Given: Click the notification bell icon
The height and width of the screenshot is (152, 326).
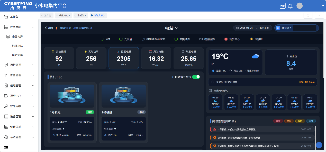Looking at the screenshot, I should 290,6.
